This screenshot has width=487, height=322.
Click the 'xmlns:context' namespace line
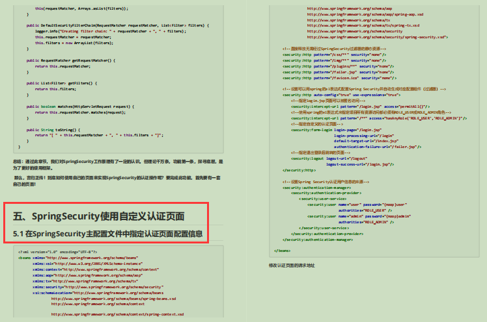click(x=96, y=269)
